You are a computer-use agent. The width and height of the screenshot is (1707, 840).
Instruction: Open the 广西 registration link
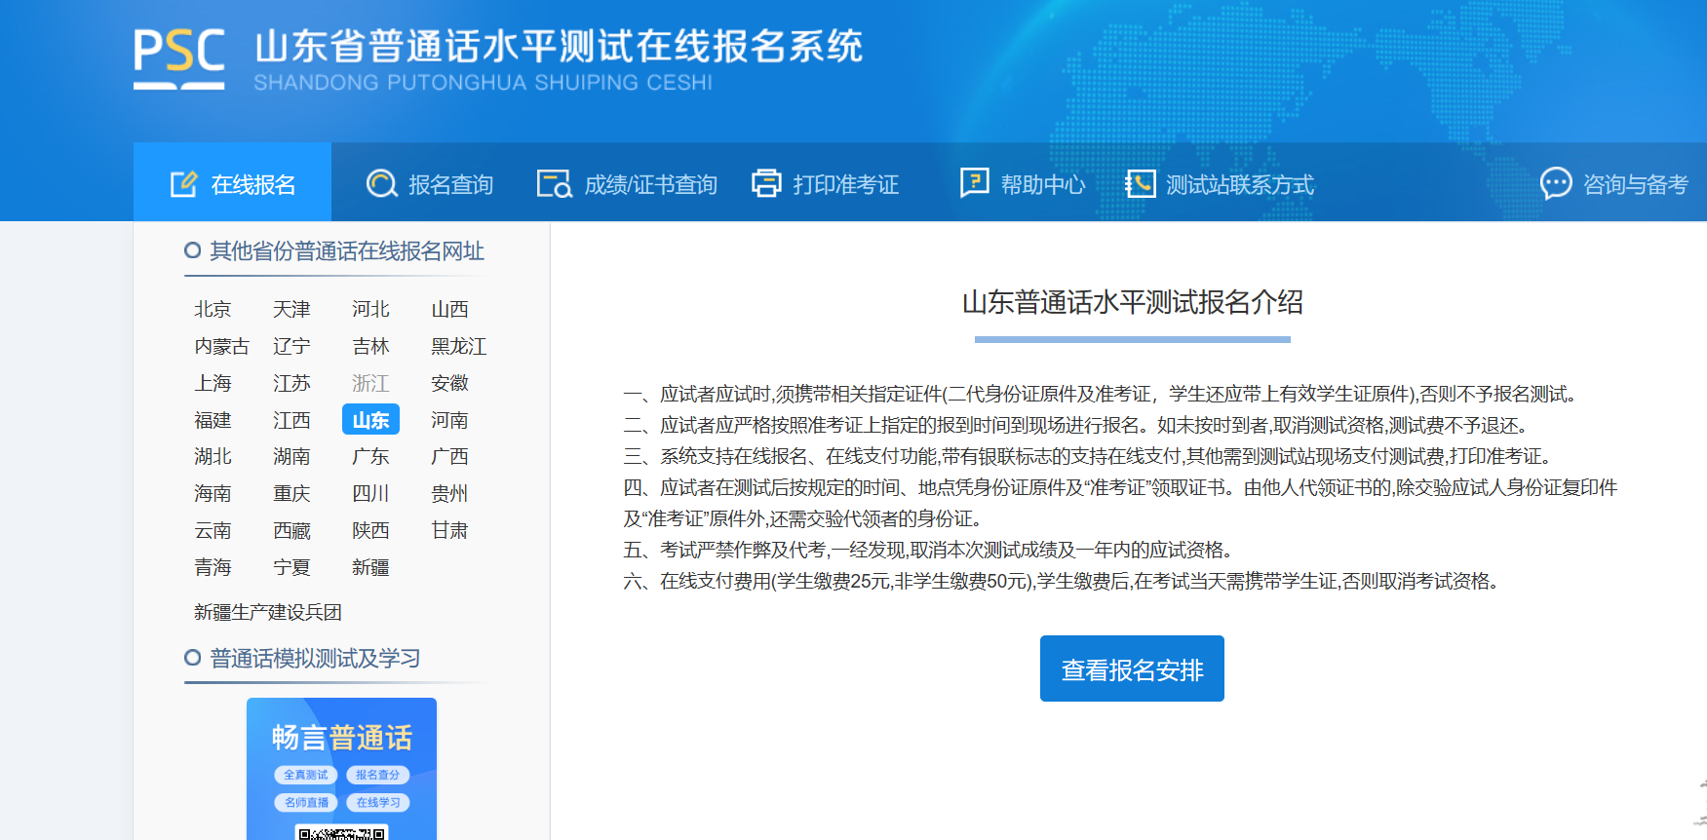tap(449, 456)
